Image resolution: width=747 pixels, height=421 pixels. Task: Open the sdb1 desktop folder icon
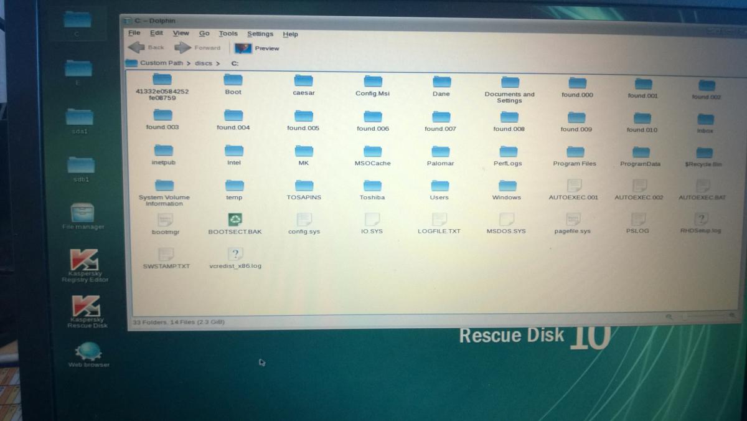81,169
